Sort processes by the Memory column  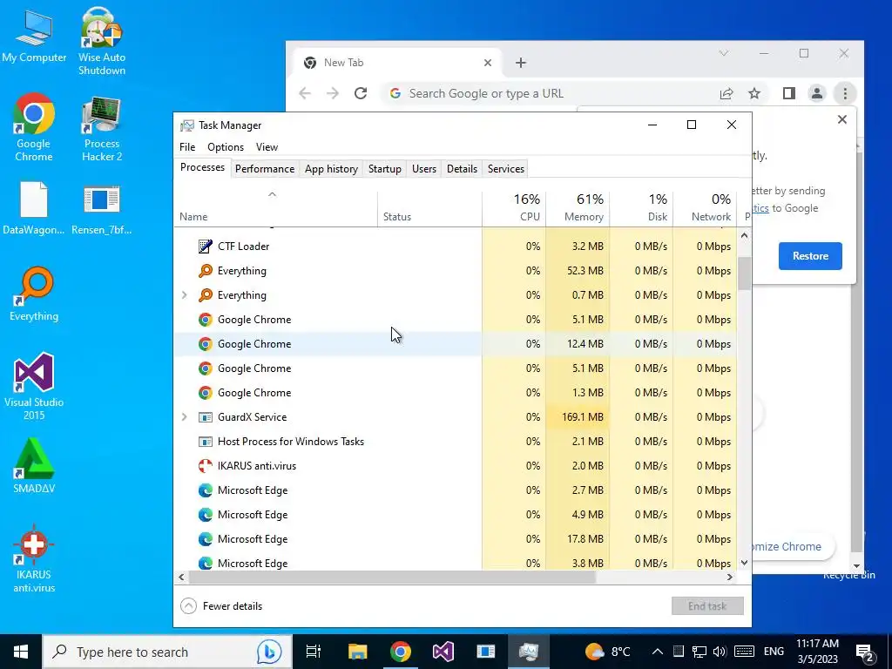(578, 207)
